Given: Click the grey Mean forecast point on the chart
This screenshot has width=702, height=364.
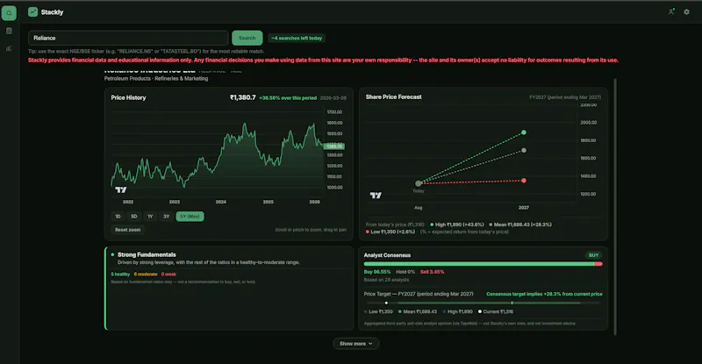Looking at the screenshot, I should (524, 151).
